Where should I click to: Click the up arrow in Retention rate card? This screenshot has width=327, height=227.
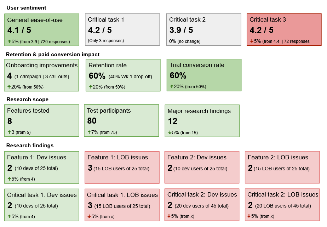click(x=91, y=87)
